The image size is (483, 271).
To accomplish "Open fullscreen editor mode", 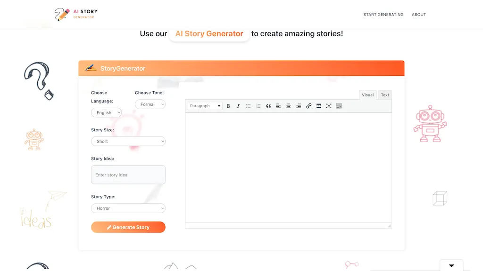I will pos(329,106).
